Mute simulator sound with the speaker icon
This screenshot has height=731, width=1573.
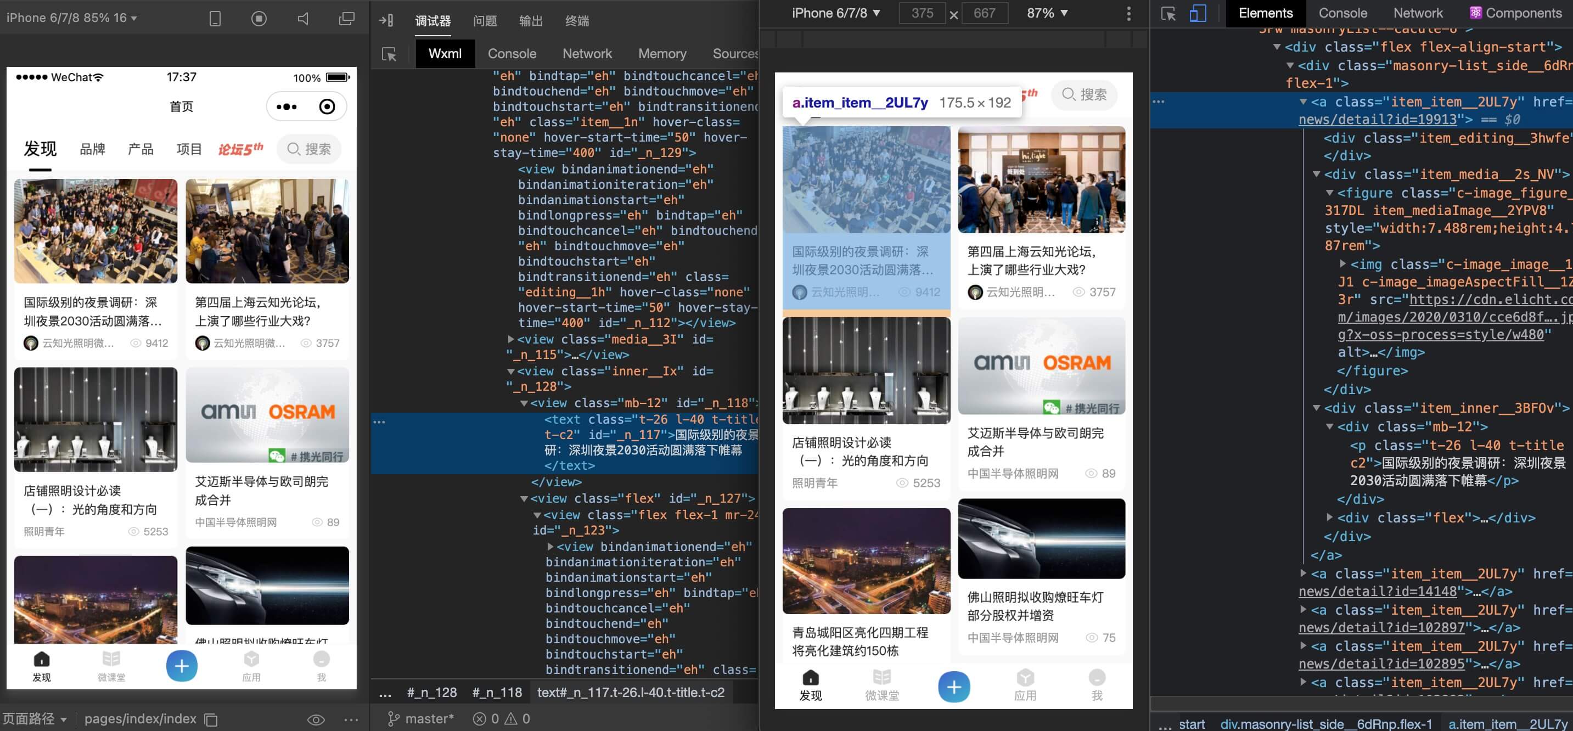coord(303,18)
